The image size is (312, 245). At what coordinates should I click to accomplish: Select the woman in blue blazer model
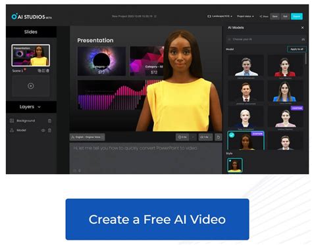[285, 92]
